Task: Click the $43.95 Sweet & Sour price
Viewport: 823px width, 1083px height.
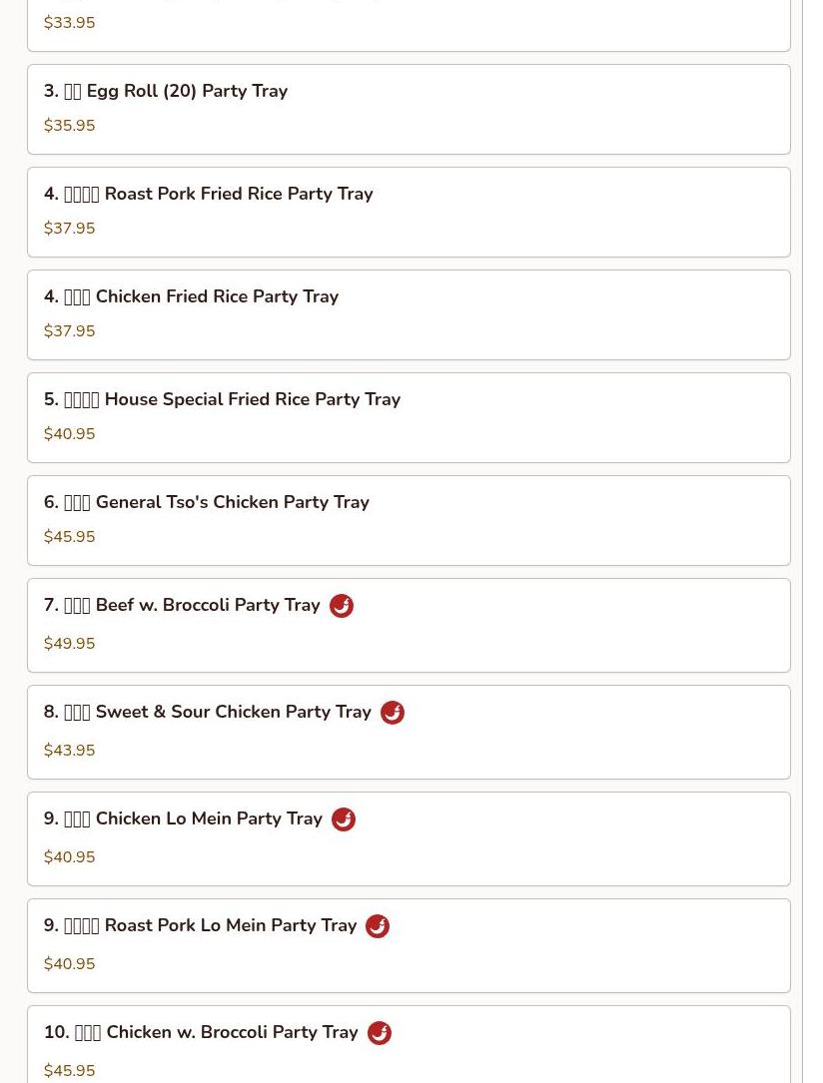Action: pos(69,751)
